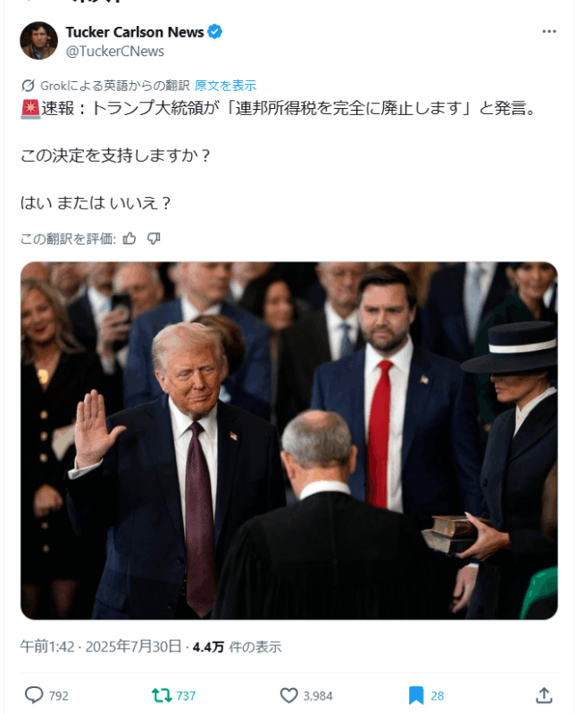The image size is (575, 714).
Task: Click the share upload icon
Action: click(544, 695)
